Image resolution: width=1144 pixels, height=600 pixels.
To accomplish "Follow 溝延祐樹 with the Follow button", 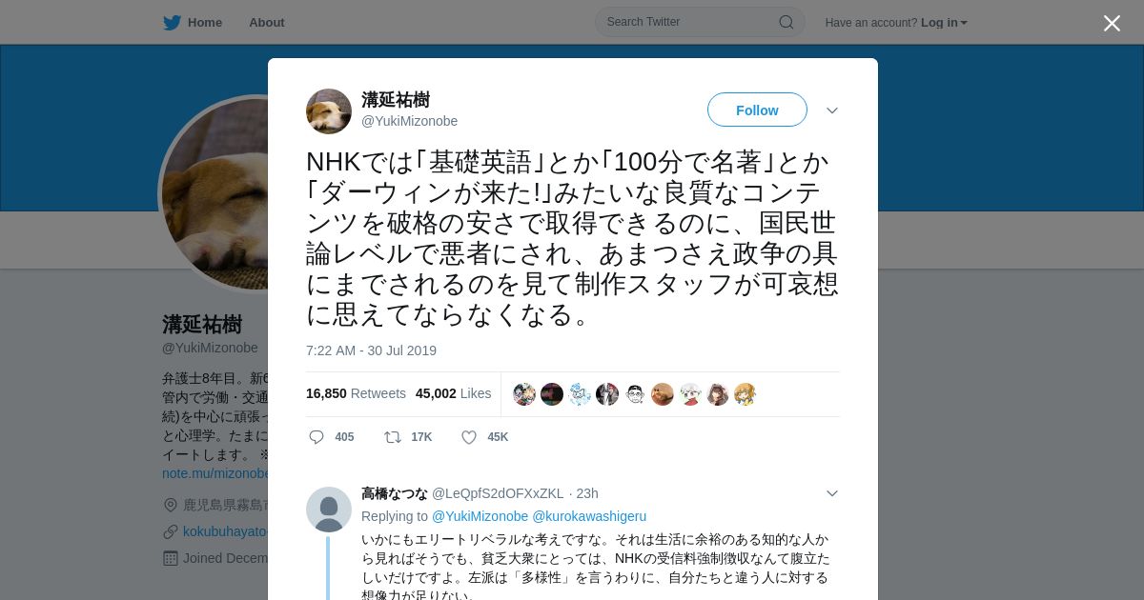I will click(757, 110).
